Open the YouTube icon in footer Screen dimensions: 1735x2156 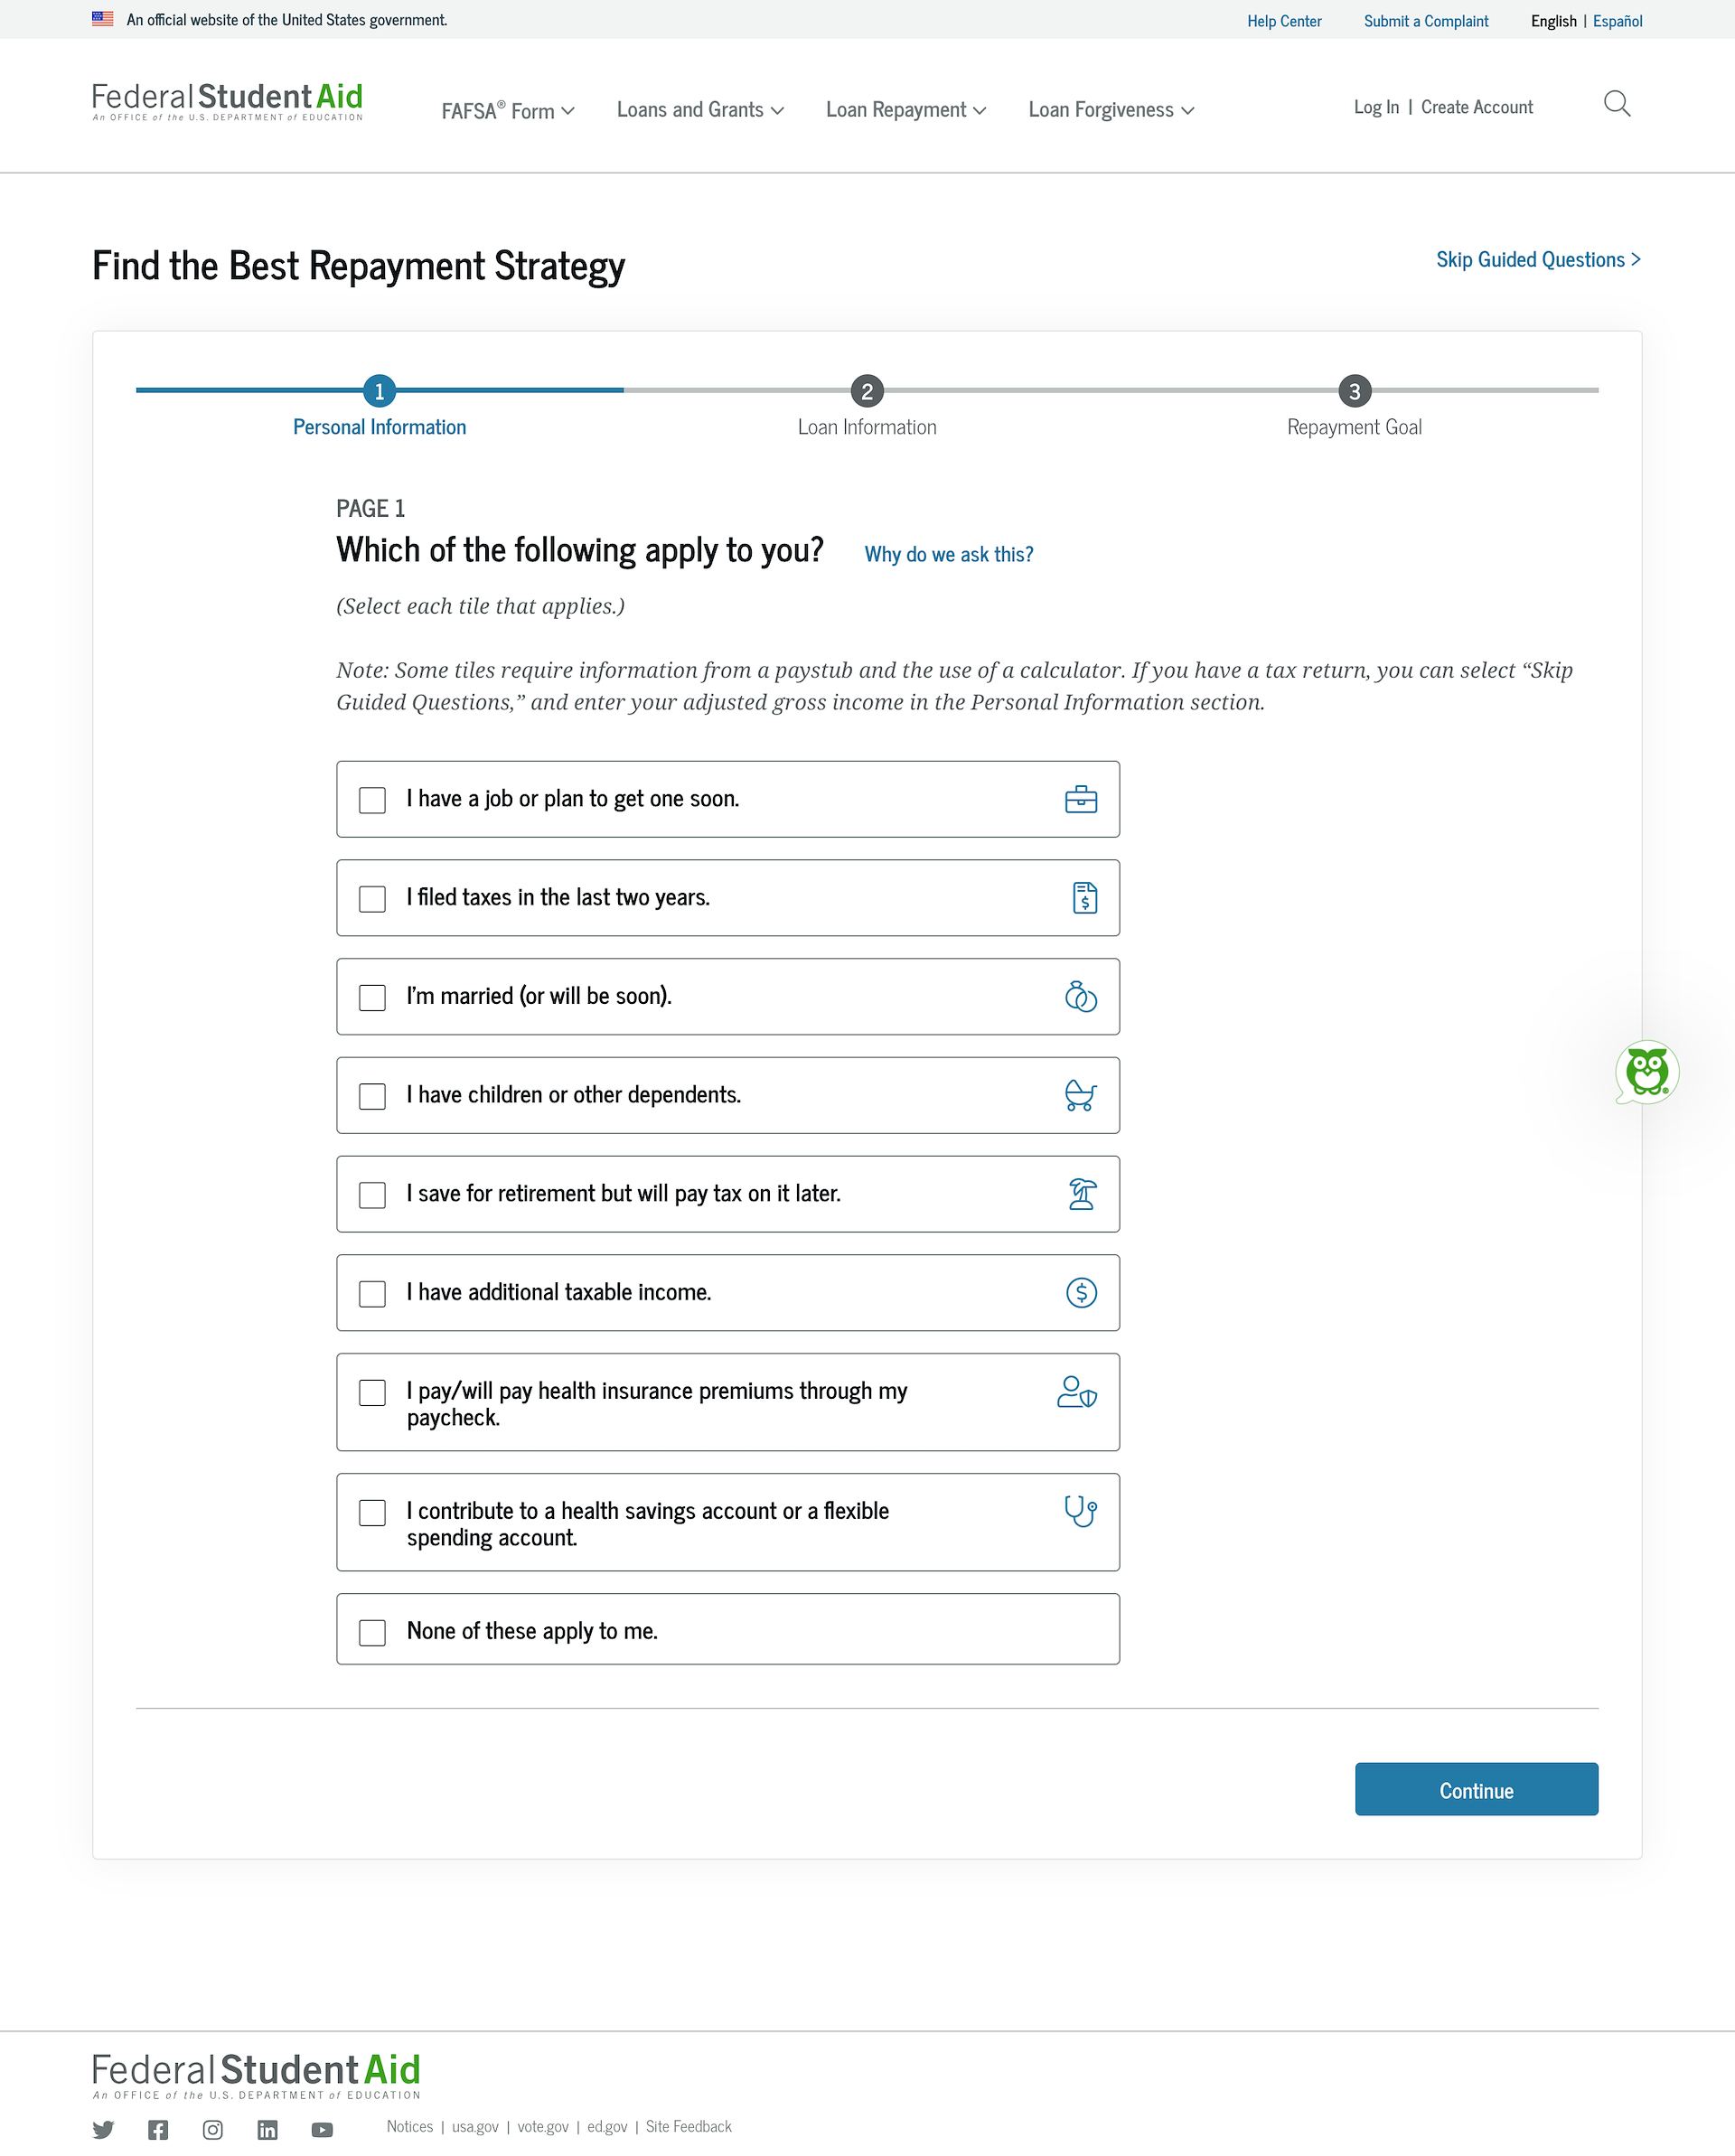click(x=322, y=2129)
